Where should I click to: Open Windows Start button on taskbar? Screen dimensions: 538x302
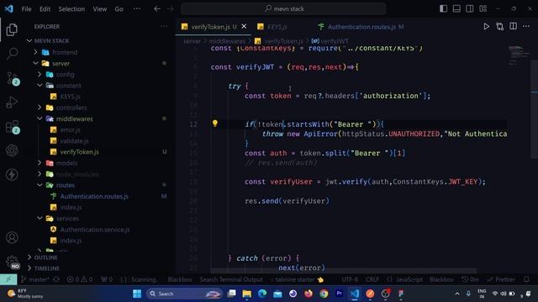point(137,294)
